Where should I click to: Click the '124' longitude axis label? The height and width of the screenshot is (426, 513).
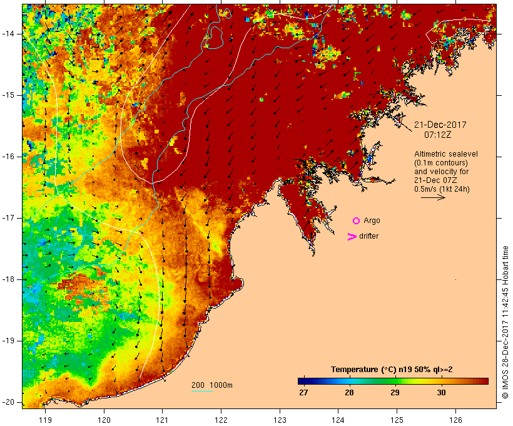tap(338, 420)
